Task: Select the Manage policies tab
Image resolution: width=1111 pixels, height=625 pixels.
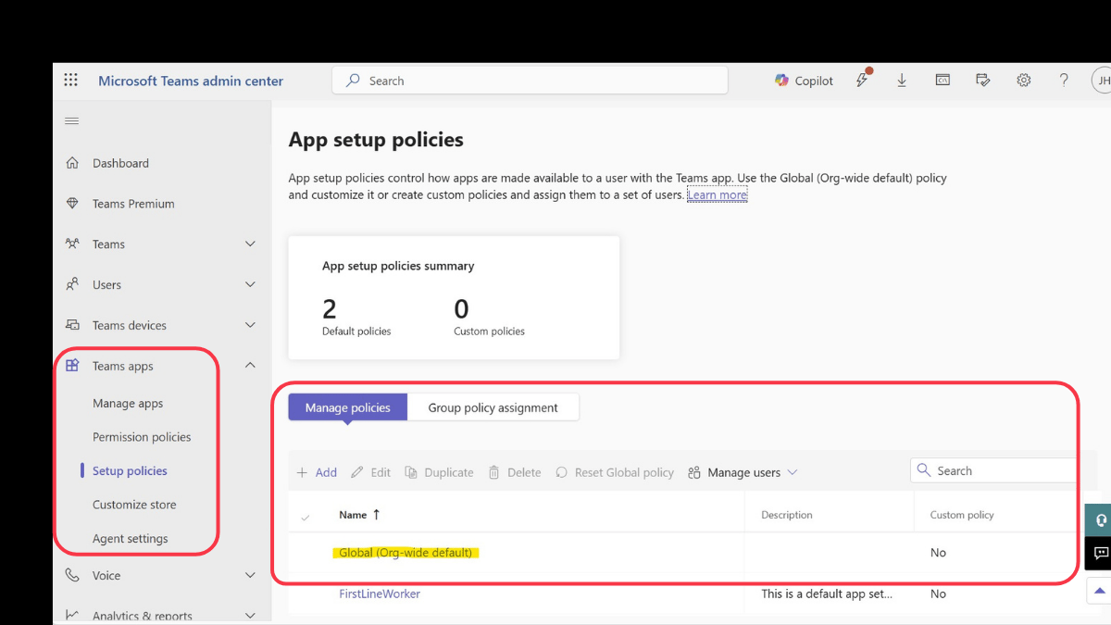Action: click(348, 407)
